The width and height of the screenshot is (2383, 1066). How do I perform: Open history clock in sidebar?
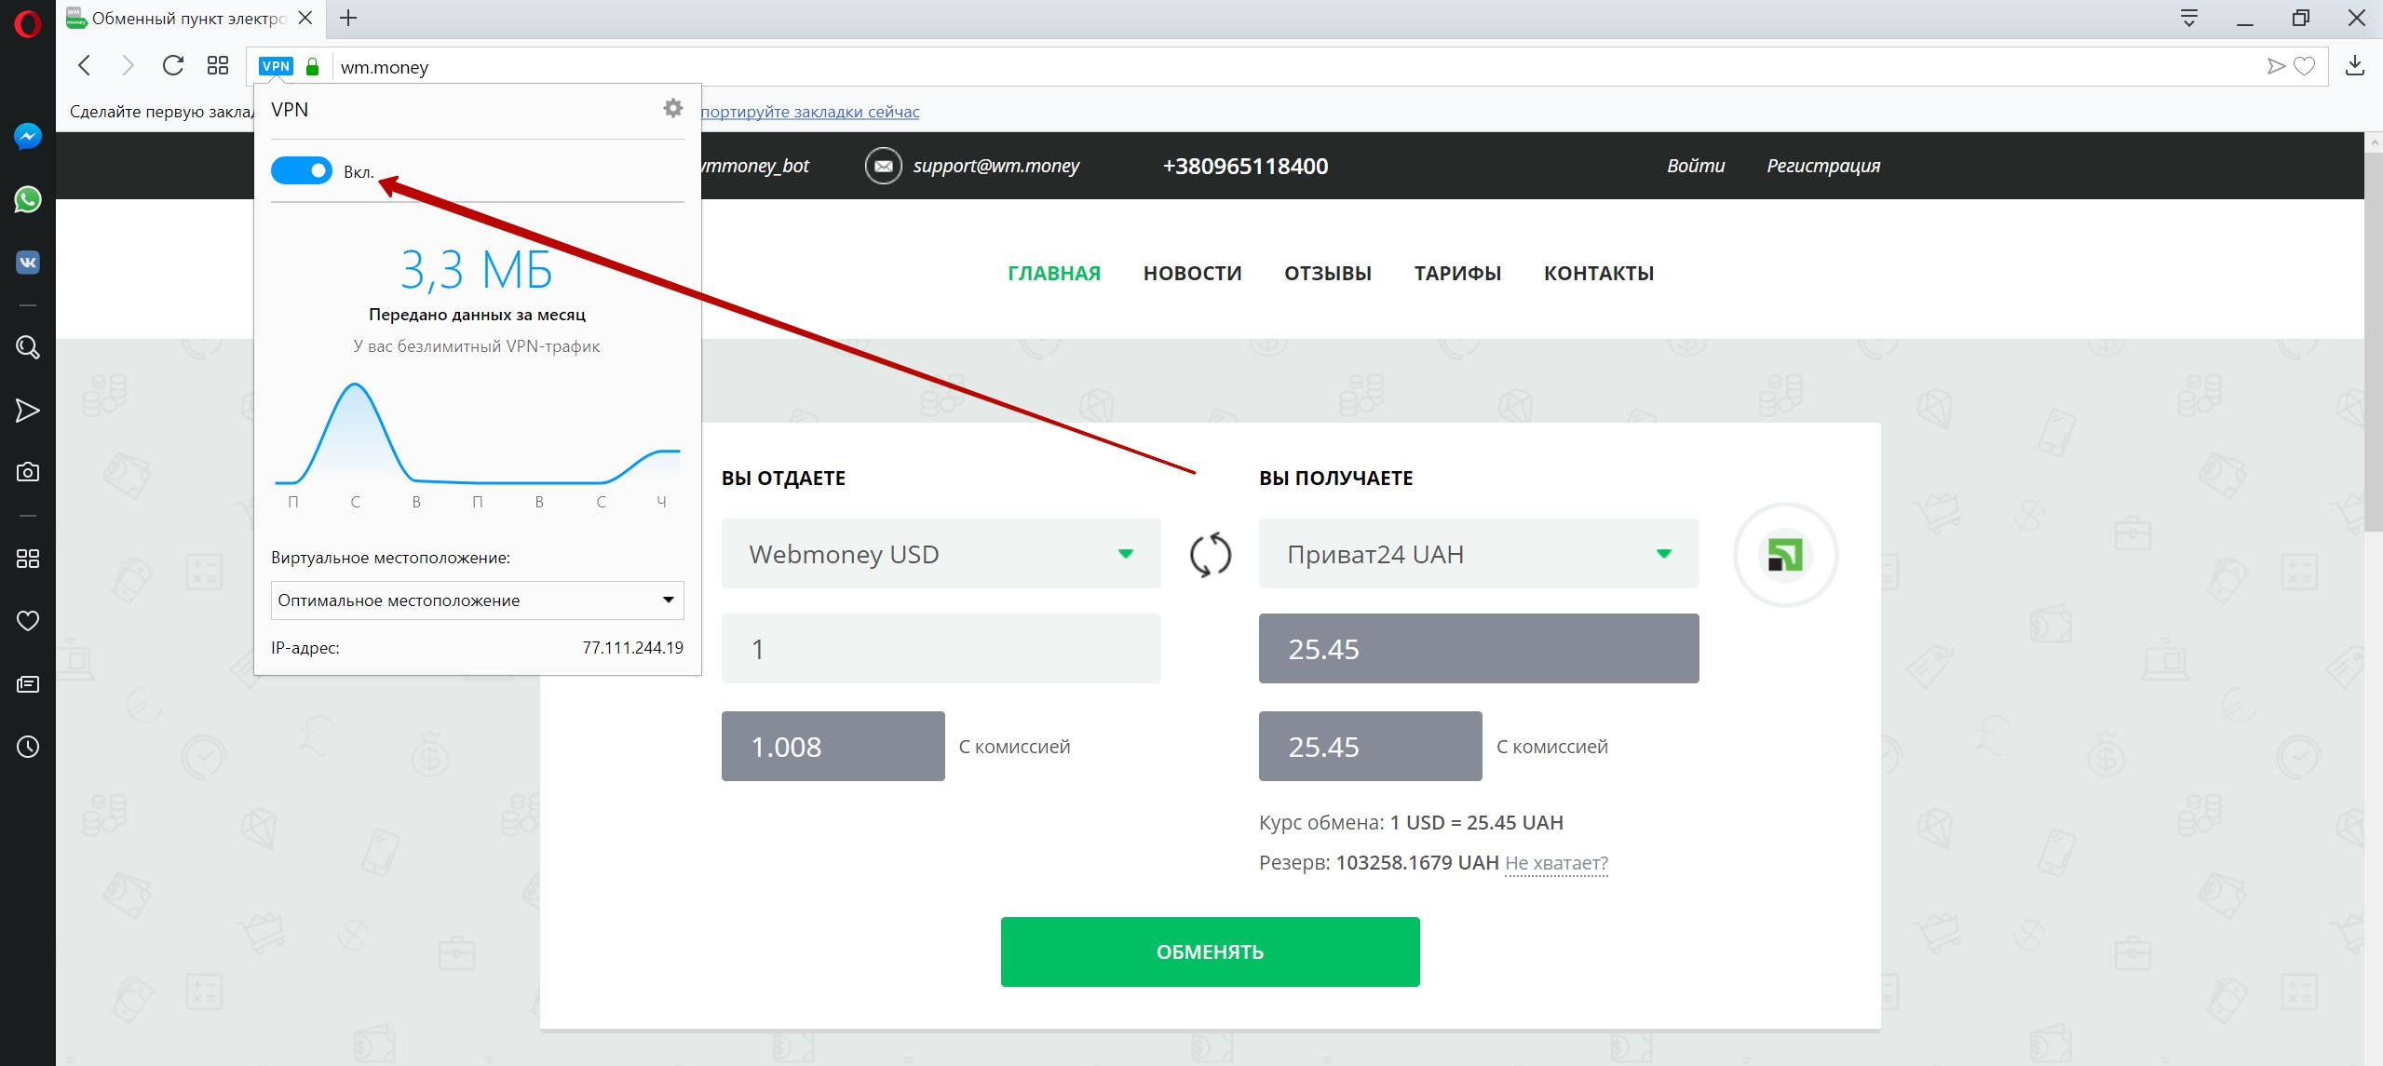(28, 747)
